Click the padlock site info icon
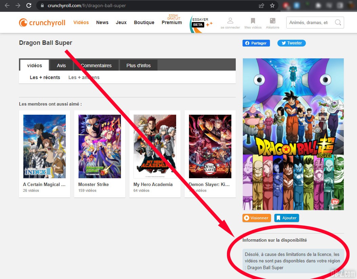This screenshot has width=357, height=279. click(x=42, y=5)
